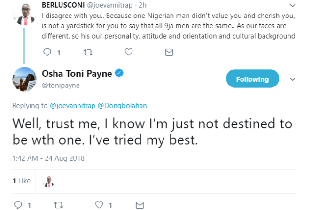The image size is (311, 210).
Task: Toggle the Following button for Toni Payne
Action: (252, 79)
